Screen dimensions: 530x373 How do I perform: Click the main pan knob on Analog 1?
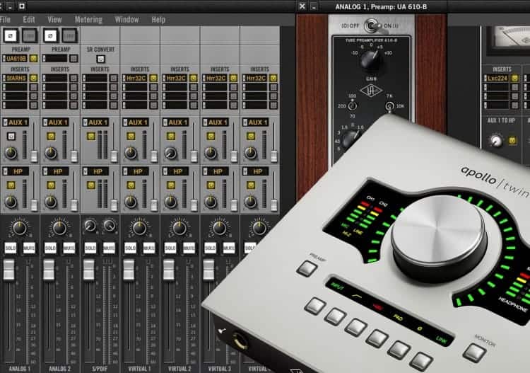pos(19,228)
